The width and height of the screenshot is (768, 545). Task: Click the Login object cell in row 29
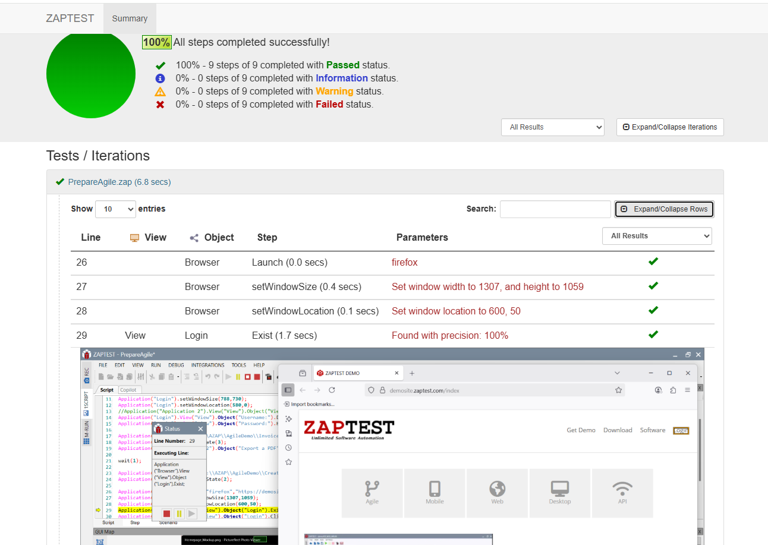tap(196, 335)
